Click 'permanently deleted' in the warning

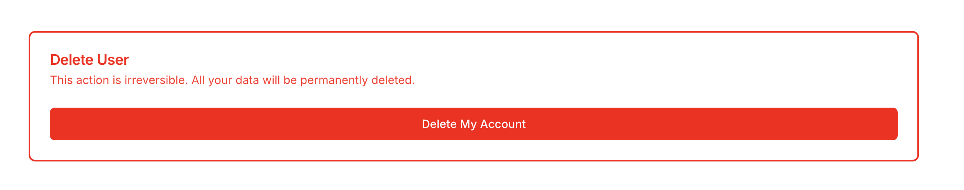click(358, 80)
